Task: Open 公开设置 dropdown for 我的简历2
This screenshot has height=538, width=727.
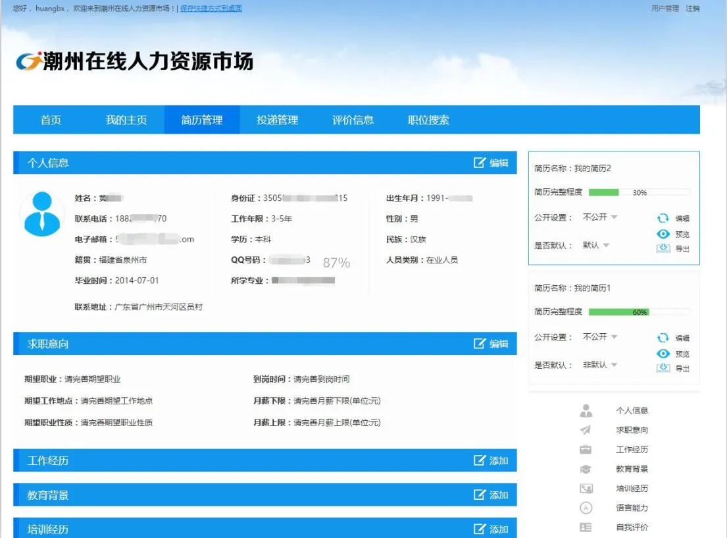Action: pyautogui.click(x=599, y=217)
